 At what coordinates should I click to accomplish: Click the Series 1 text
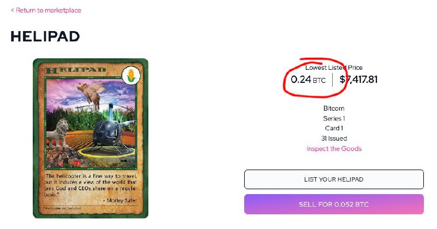pyautogui.click(x=334, y=118)
